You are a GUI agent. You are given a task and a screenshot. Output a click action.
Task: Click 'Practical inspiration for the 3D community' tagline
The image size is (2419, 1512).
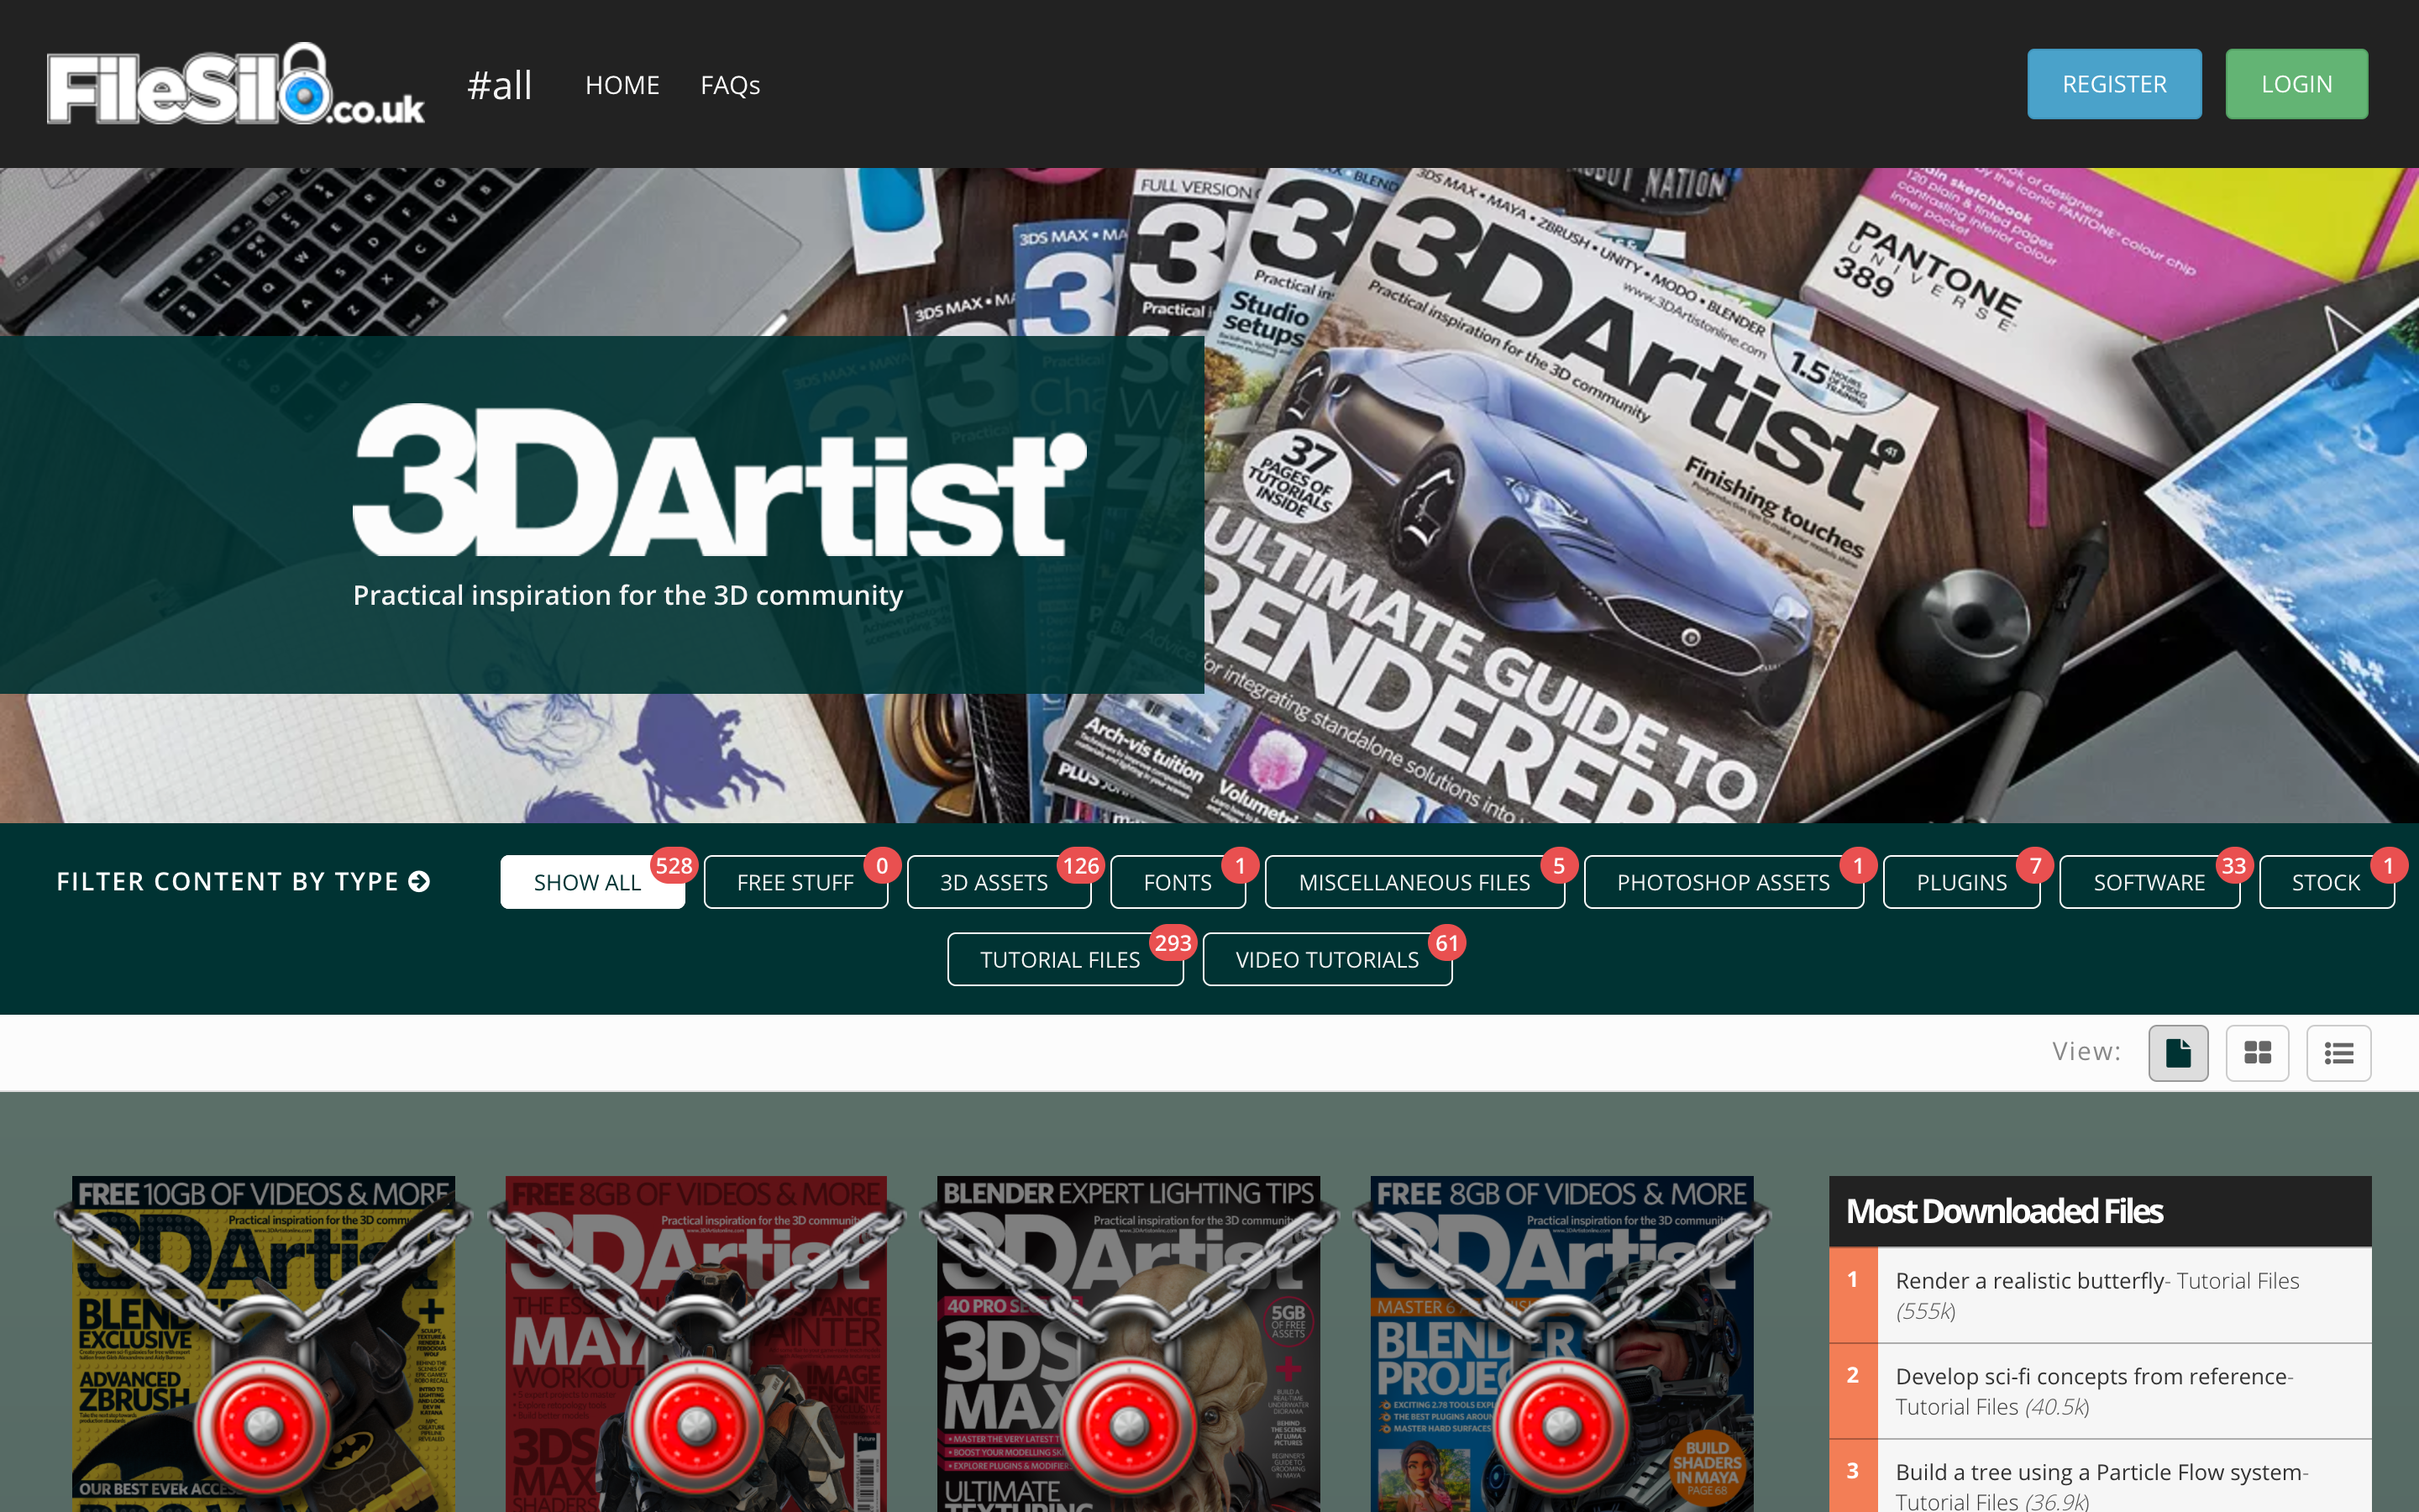click(627, 595)
